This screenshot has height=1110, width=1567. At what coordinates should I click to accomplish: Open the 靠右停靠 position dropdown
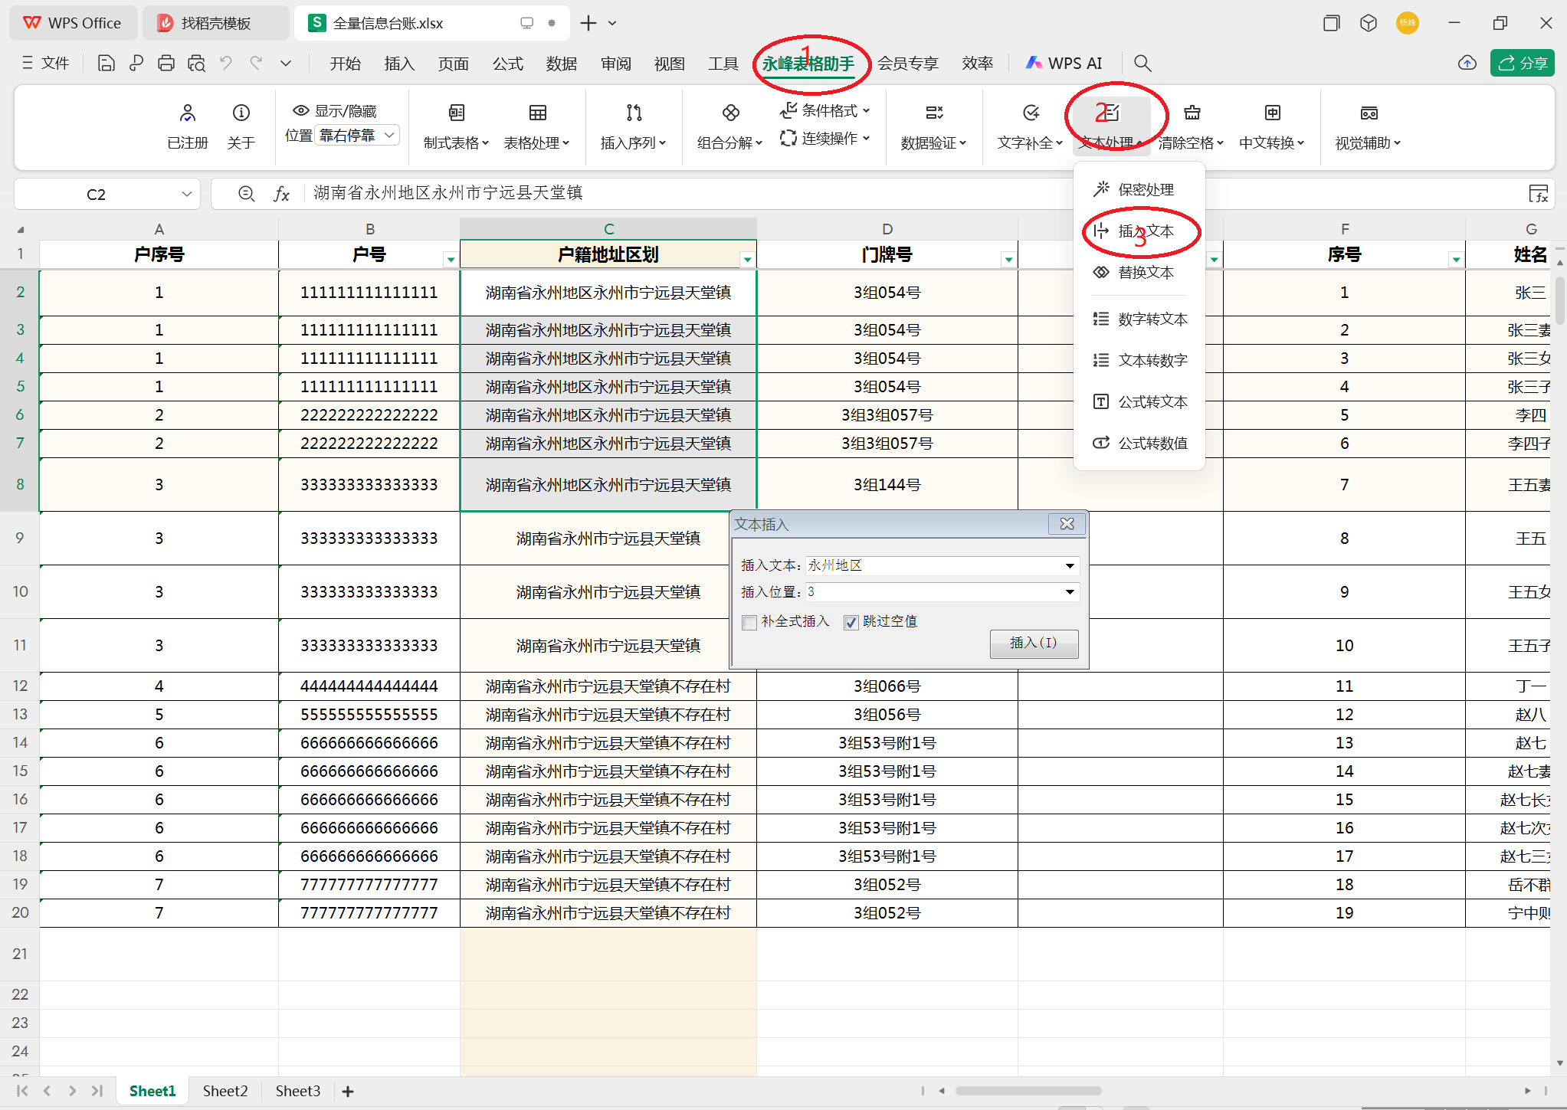click(389, 136)
